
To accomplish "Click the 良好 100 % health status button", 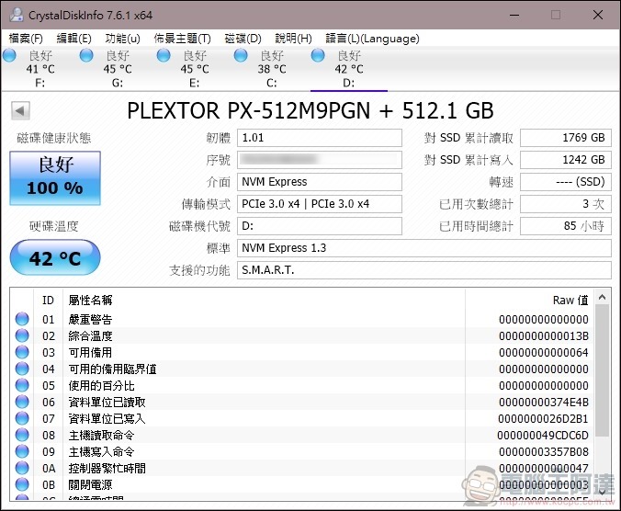I will (55, 178).
